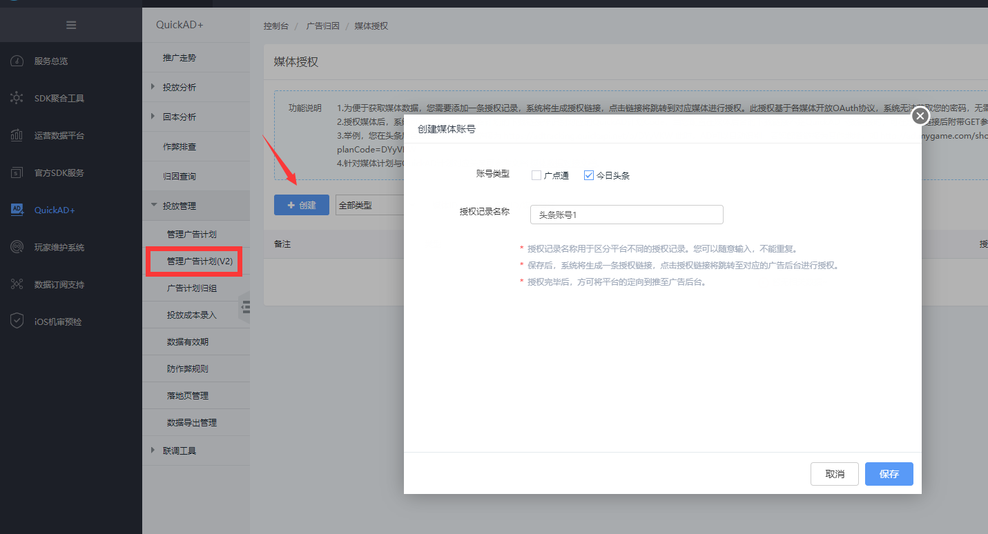Image resolution: width=988 pixels, height=534 pixels.
Task: Close the 创建媒体账号 dialog with X icon
Action: (x=920, y=116)
